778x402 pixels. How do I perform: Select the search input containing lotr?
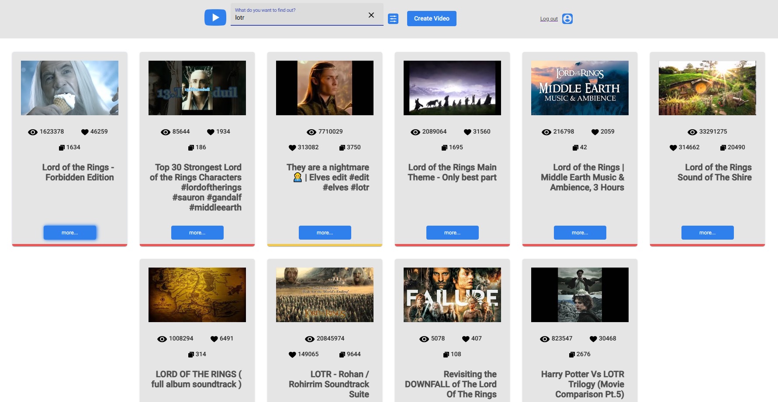(301, 17)
